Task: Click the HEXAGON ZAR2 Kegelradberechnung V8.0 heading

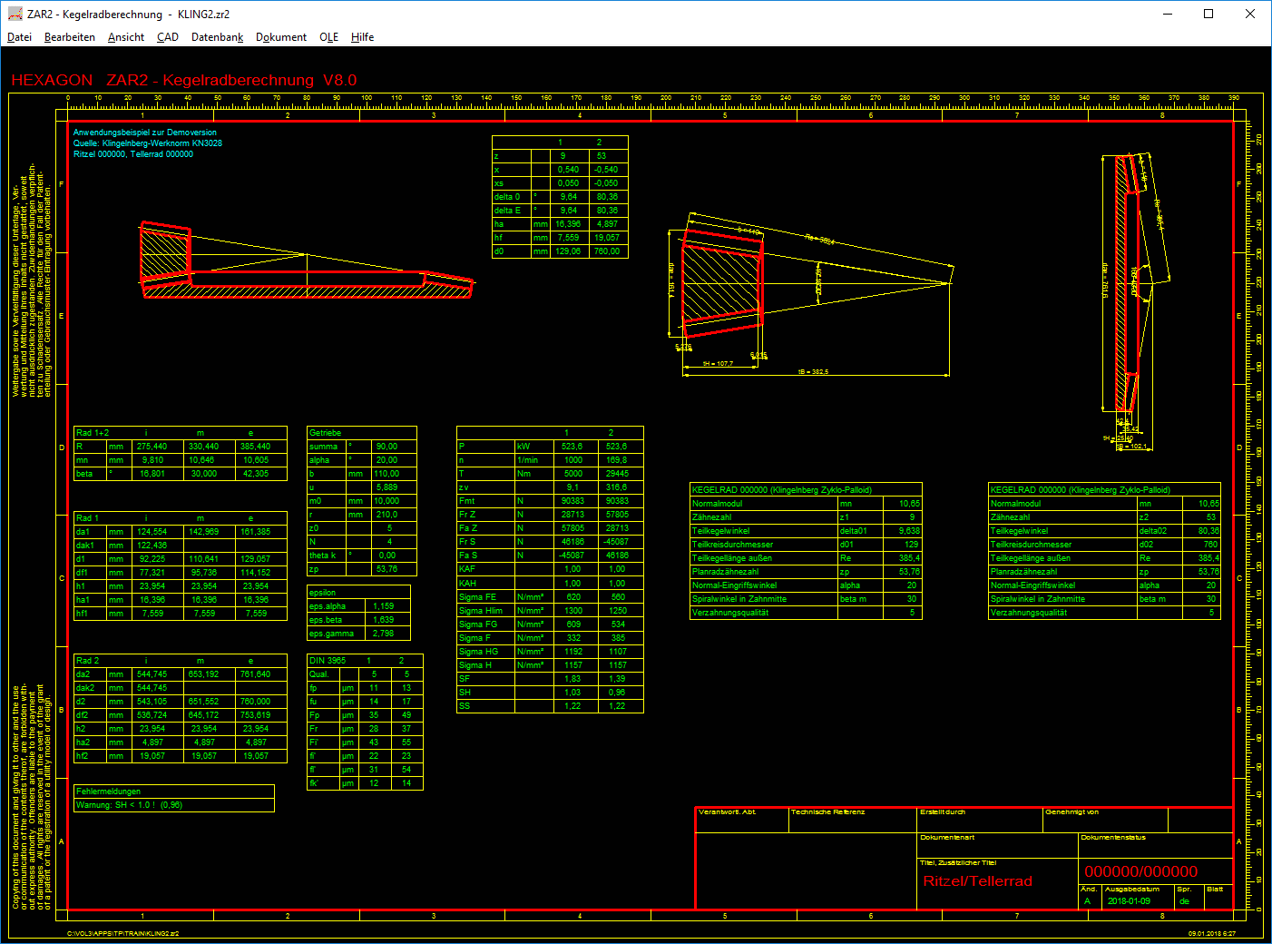Action: coord(184,80)
